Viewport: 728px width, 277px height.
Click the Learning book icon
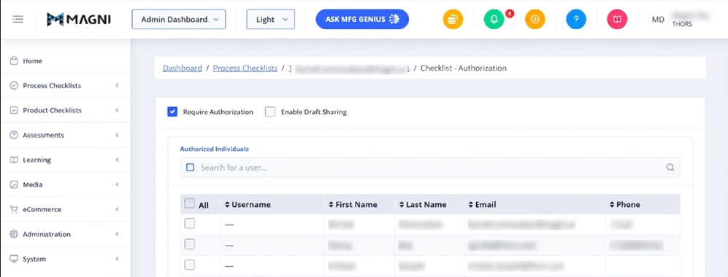pyautogui.click(x=14, y=160)
